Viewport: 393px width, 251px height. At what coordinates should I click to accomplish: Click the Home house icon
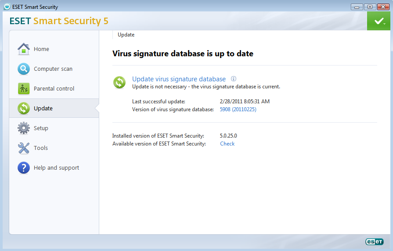pyautogui.click(x=24, y=49)
